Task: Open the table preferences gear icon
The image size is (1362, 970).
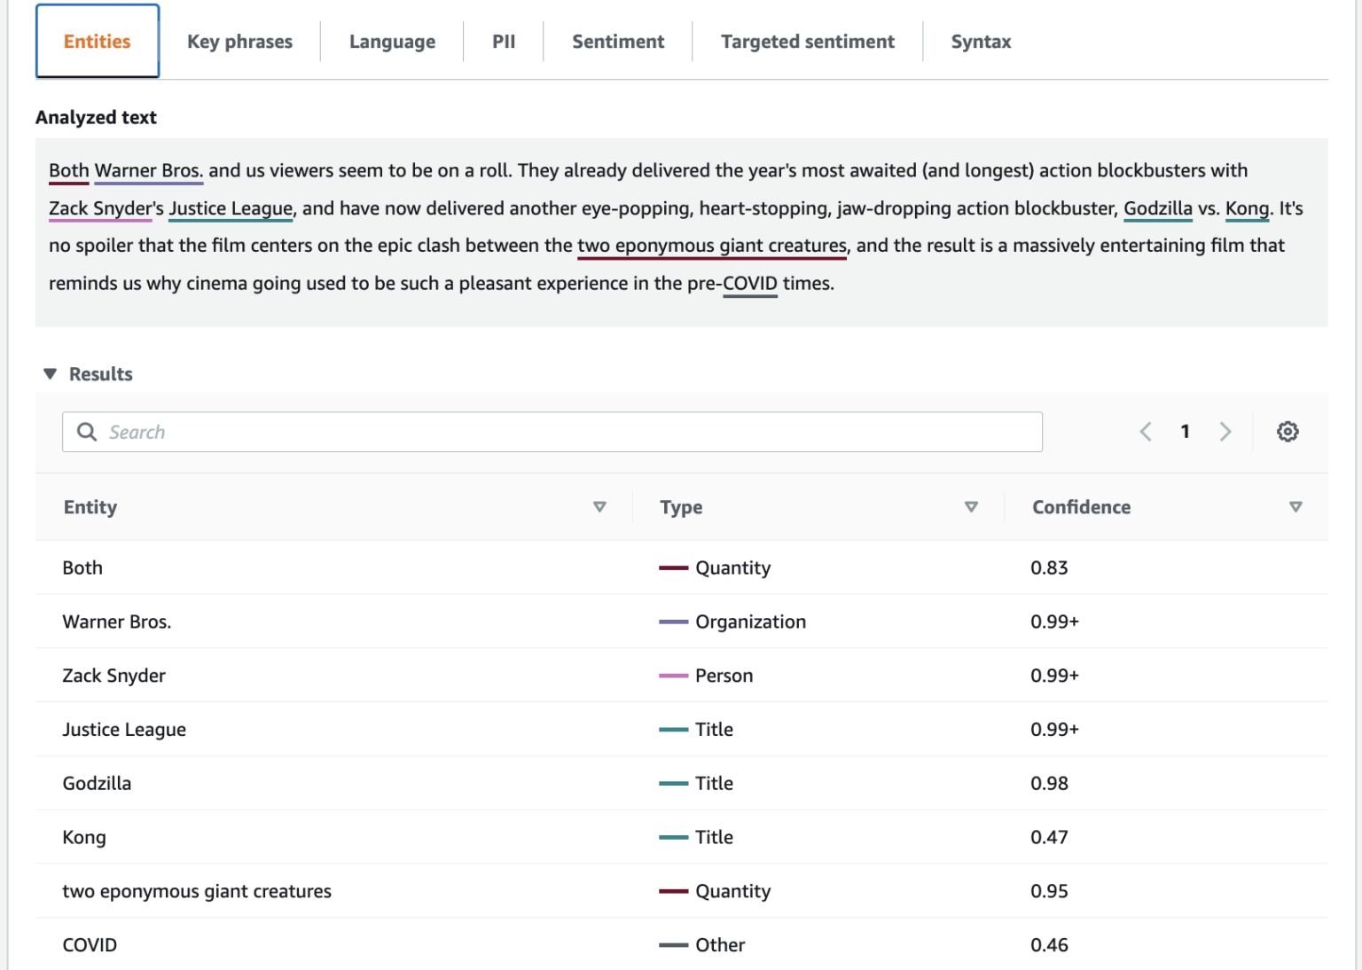Action: coord(1288,432)
